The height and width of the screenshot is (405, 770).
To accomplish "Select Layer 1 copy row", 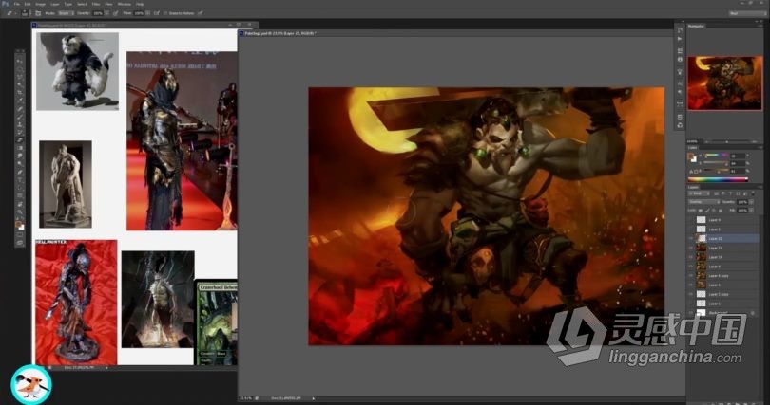I will (724, 294).
